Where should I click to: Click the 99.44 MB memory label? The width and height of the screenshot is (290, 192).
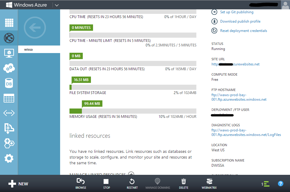point(92,104)
